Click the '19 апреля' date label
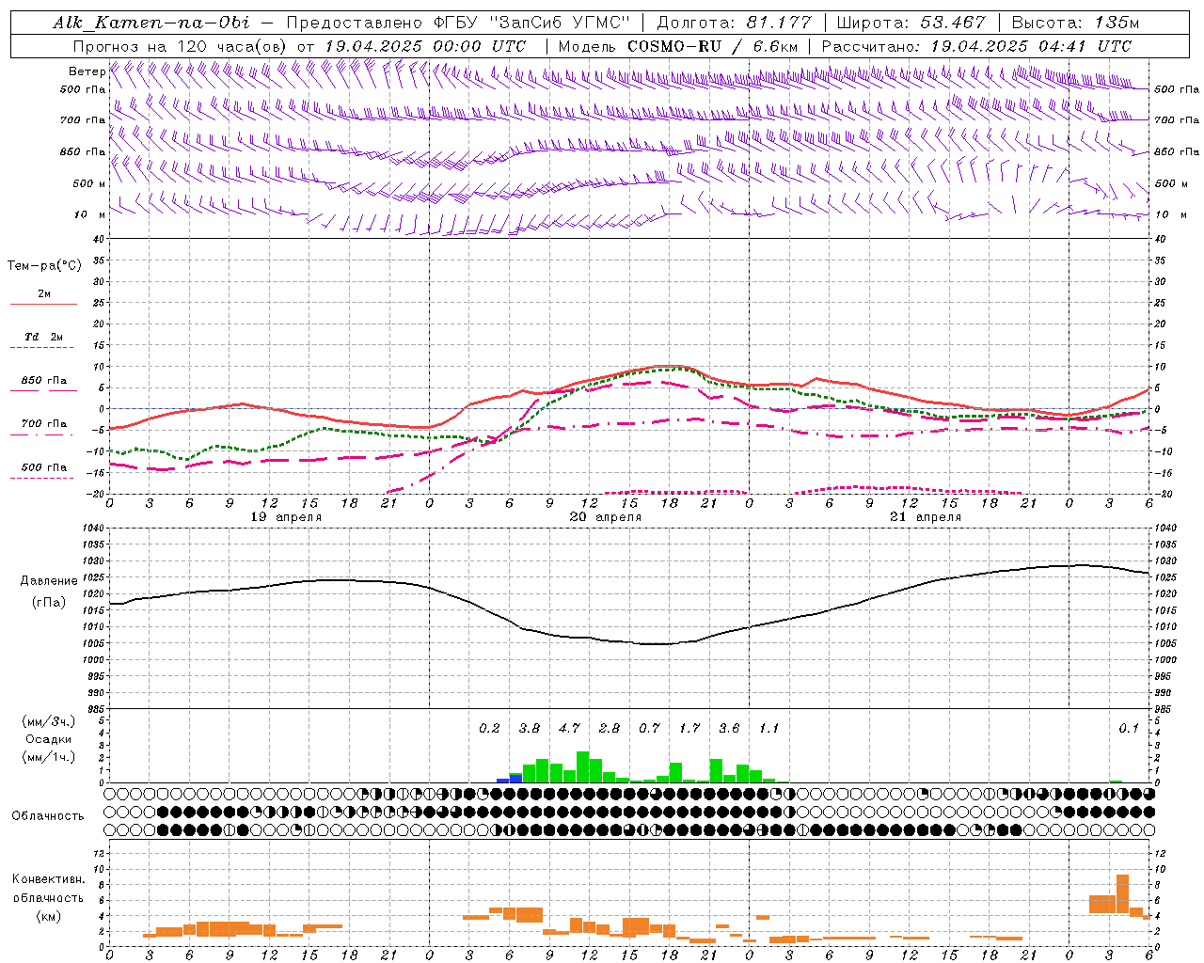Image resolution: width=1204 pixels, height=963 pixels. 286,517
